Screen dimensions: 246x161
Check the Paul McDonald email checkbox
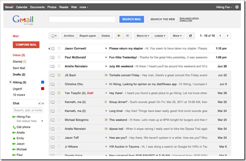(53, 57)
